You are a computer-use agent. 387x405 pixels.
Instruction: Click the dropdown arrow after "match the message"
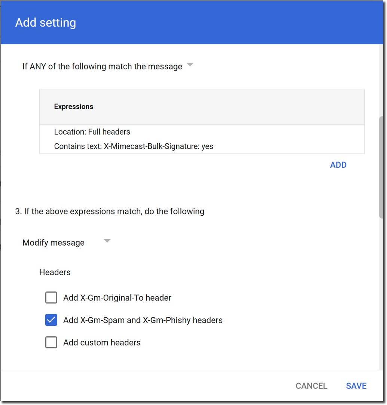tap(190, 64)
